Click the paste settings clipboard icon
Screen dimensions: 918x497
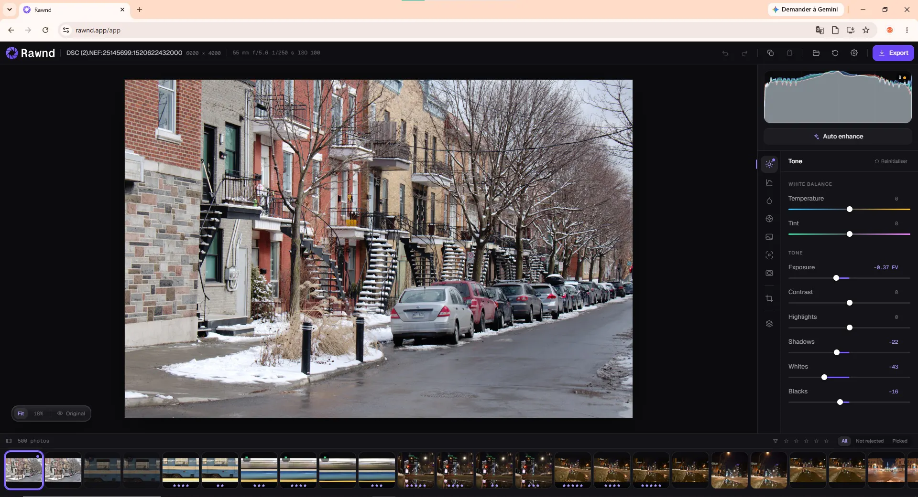pos(789,53)
